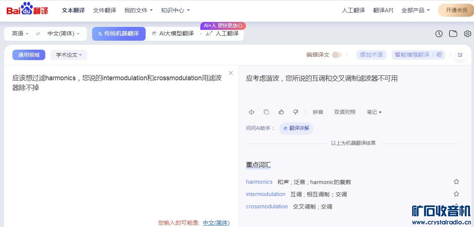Star the word harmonics
Viewport: 474px width, 227px height.
coord(456,182)
